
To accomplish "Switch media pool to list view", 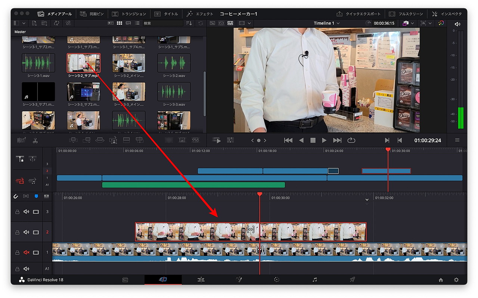I will pyautogui.click(x=137, y=23).
